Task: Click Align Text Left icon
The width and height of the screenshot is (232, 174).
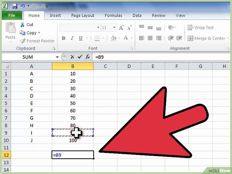Action: (x=141, y=38)
